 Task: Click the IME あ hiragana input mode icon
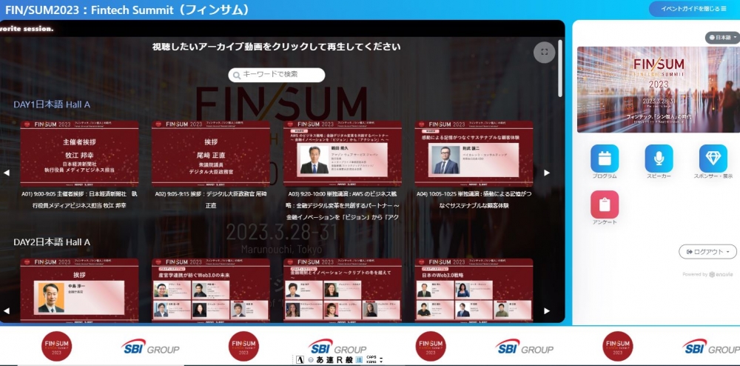coord(320,359)
